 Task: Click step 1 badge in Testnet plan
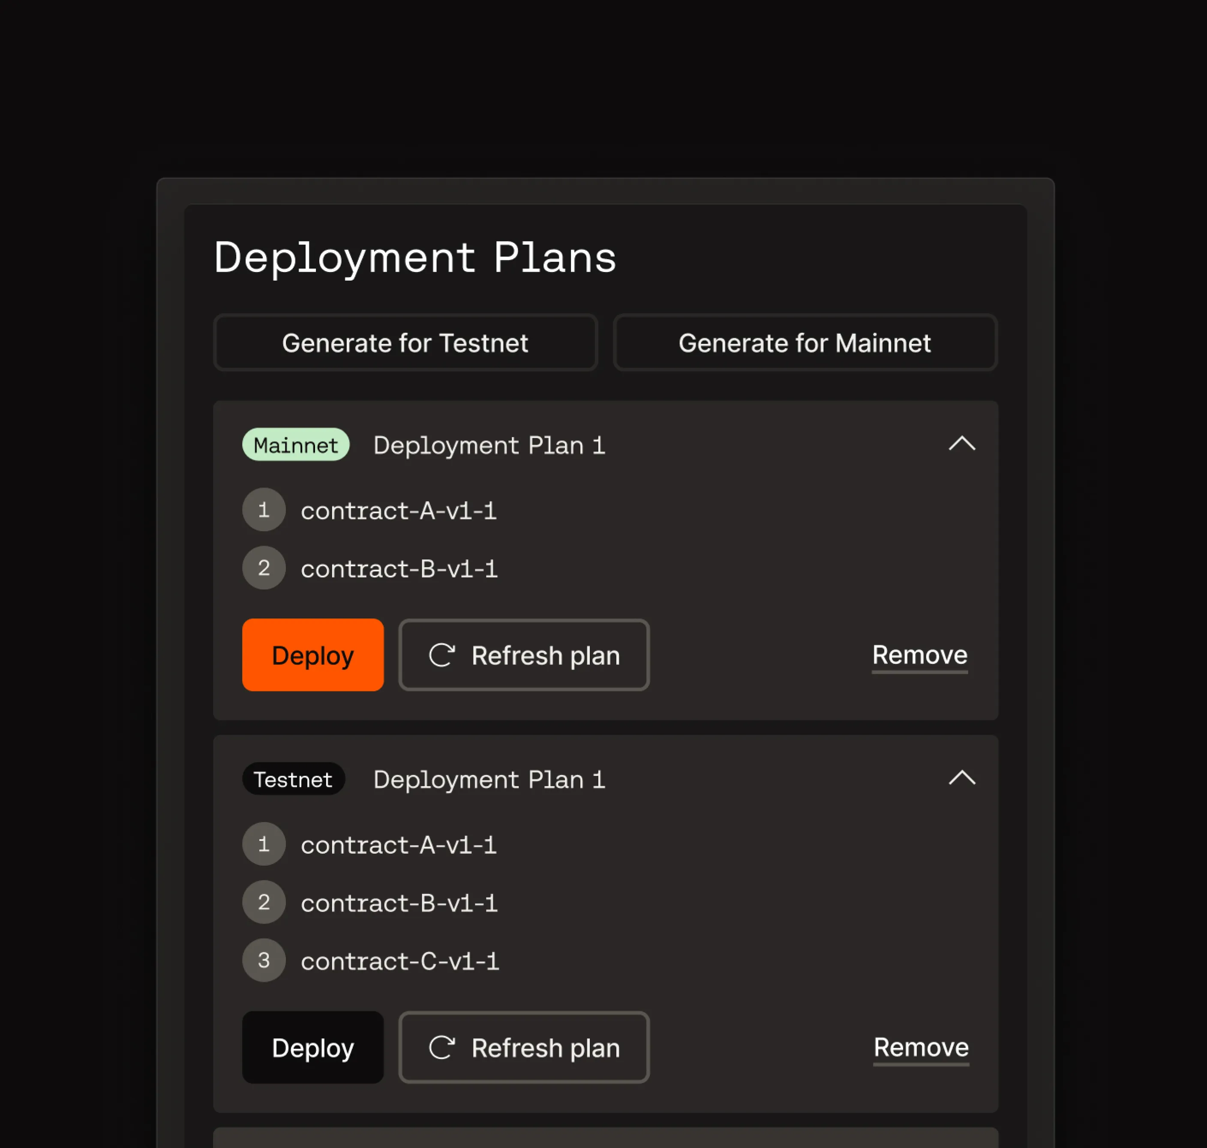(264, 844)
